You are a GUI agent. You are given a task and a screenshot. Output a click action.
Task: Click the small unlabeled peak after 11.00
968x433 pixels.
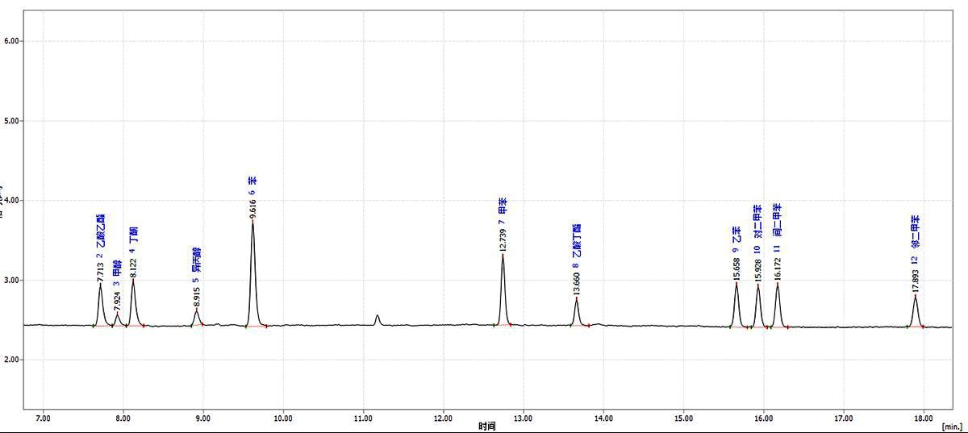(x=378, y=320)
